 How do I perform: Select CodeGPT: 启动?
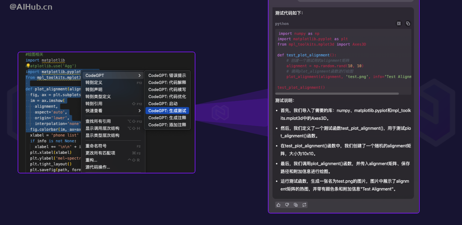click(x=167, y=104)
